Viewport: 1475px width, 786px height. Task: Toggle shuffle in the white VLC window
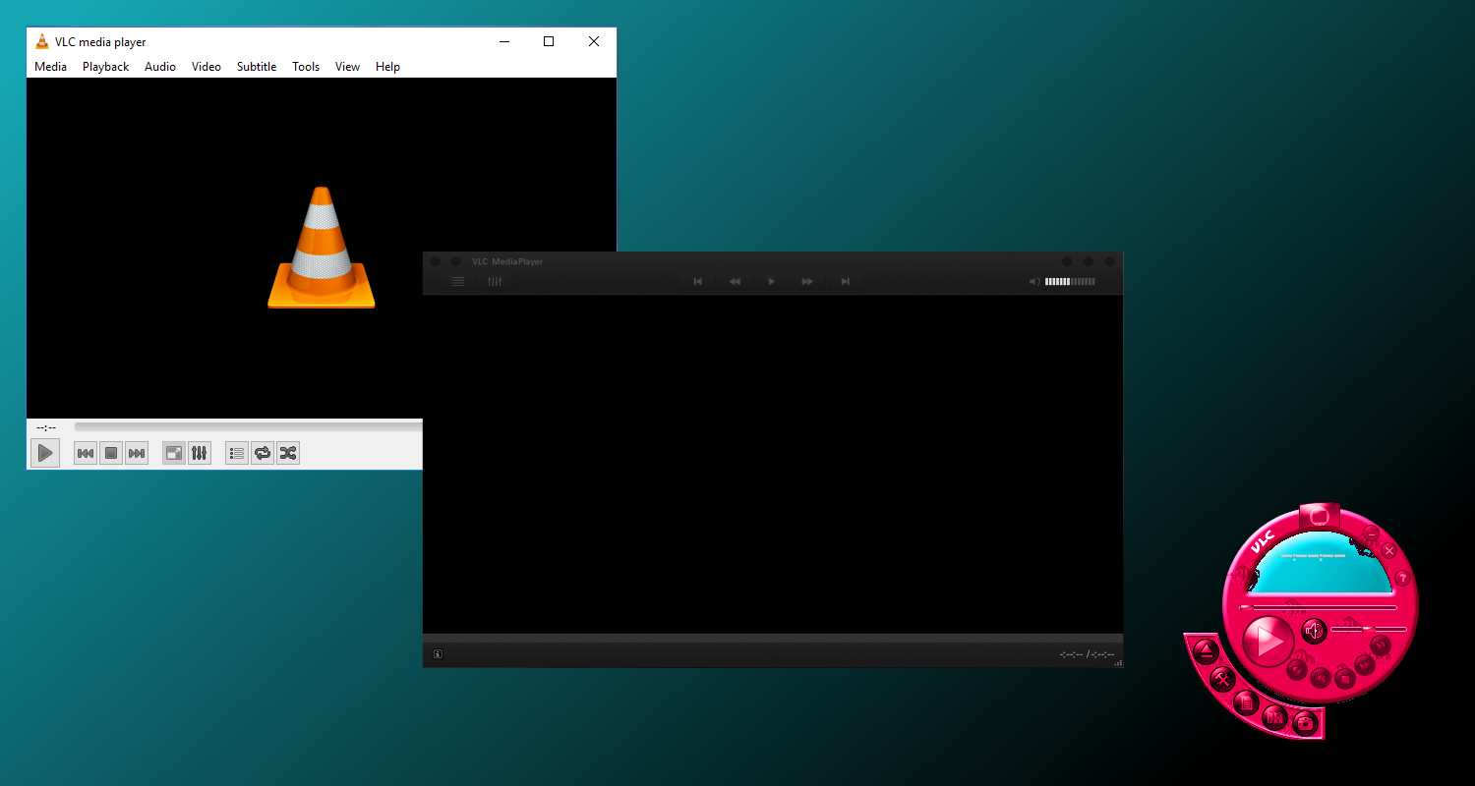(288, 453)
